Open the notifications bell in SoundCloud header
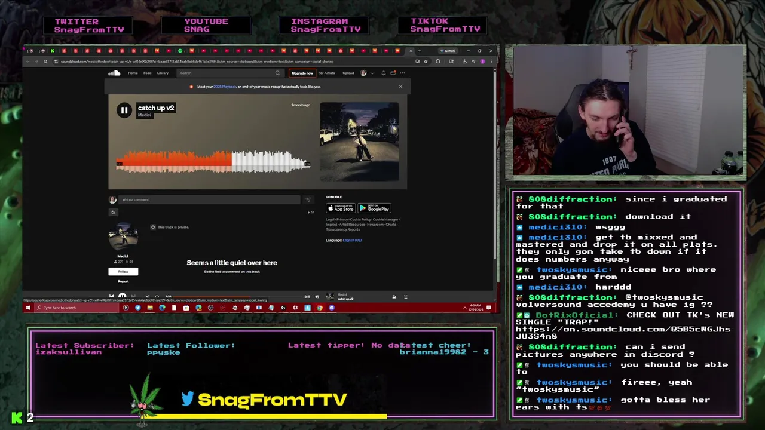765x430 pixels. [384, 73]
